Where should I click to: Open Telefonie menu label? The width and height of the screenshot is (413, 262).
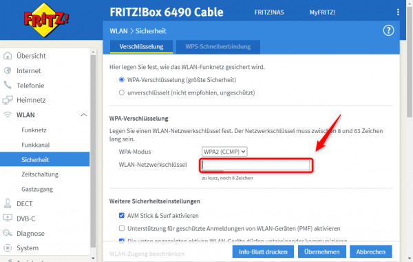click(x=30, y=85)
